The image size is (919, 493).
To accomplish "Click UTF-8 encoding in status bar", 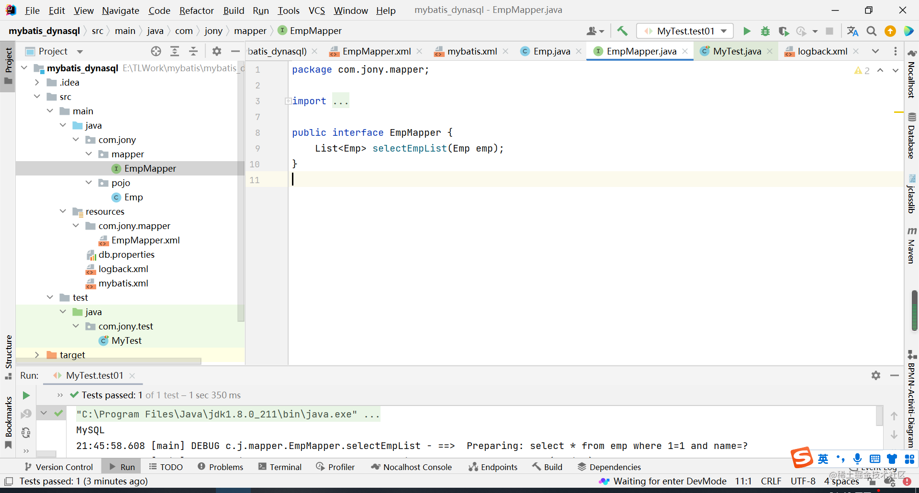I will [803, 481].
